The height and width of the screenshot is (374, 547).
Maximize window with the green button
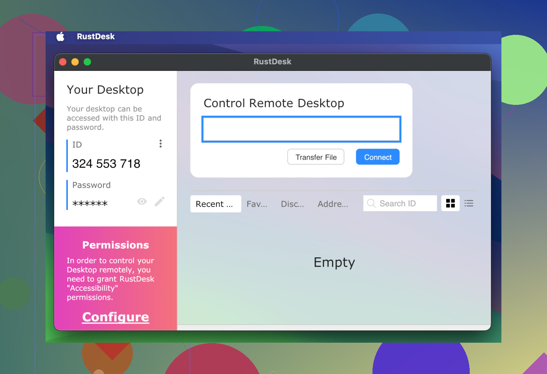click(x=87, y=62)
